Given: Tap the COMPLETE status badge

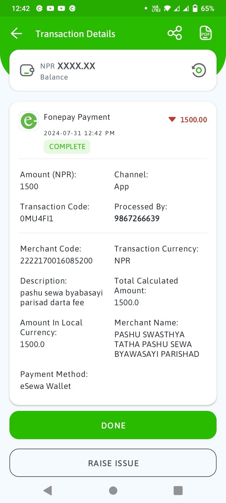Looking at the screenshot, I should click(x=67, y=147).
